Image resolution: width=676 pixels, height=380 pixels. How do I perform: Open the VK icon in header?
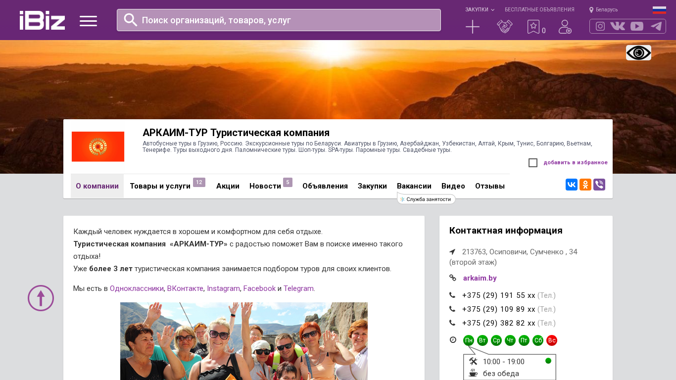pyautogui.click(x=618, y=26)
